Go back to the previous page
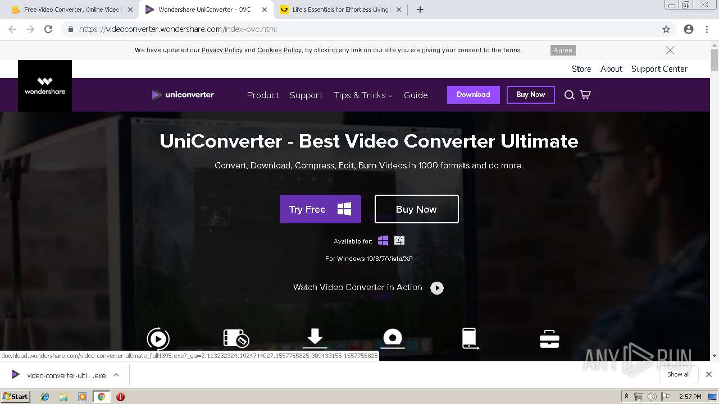The width and height of the screenshot is (719, 404). point(12,29)
